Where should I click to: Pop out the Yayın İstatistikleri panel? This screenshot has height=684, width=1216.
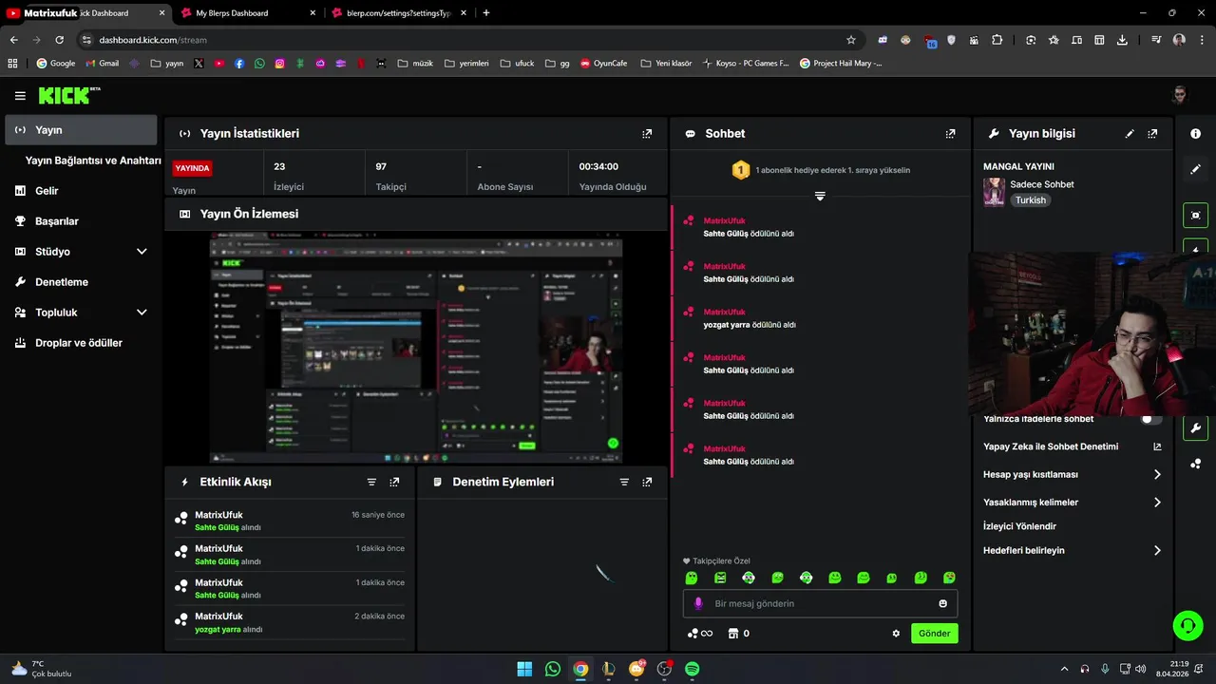click(x=647, y=134)
